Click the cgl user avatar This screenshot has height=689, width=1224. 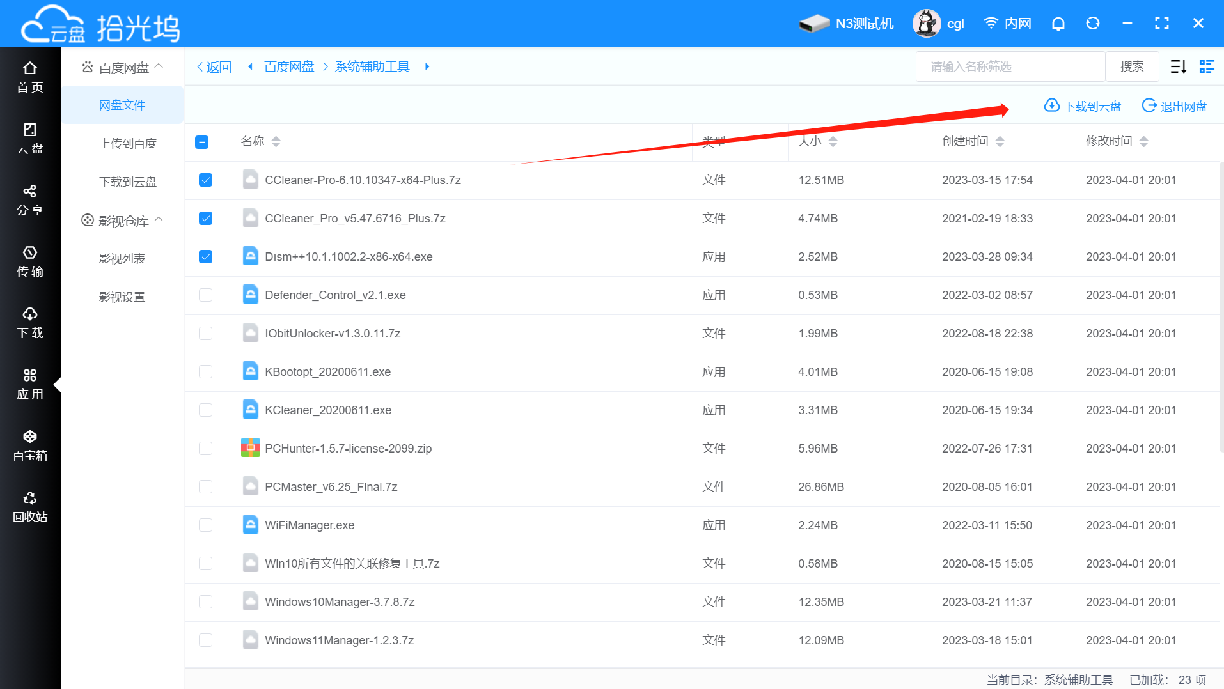[927, 24]
